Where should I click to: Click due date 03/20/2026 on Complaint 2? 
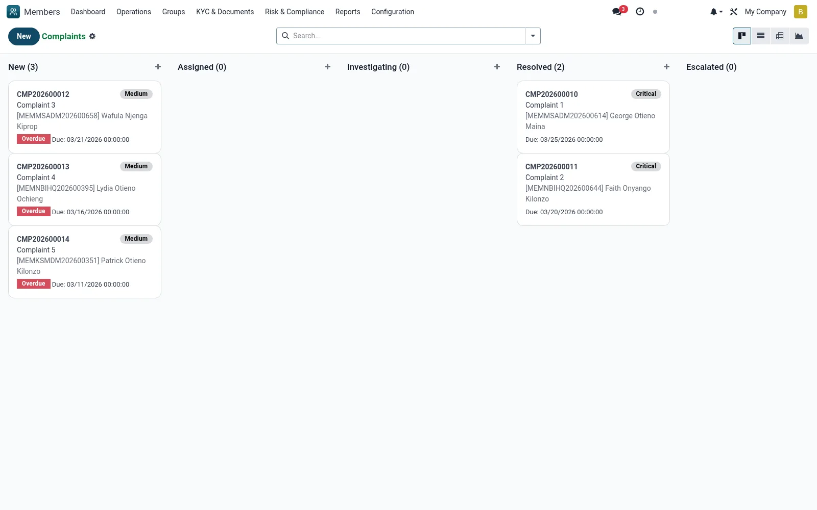564,212
